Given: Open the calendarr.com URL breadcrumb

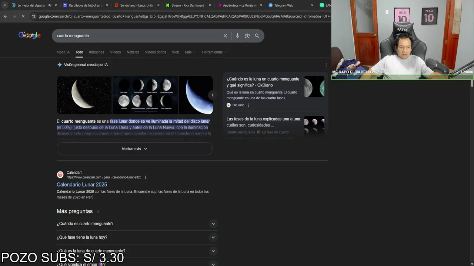Looking at the screenshot, I should [104, 177].
